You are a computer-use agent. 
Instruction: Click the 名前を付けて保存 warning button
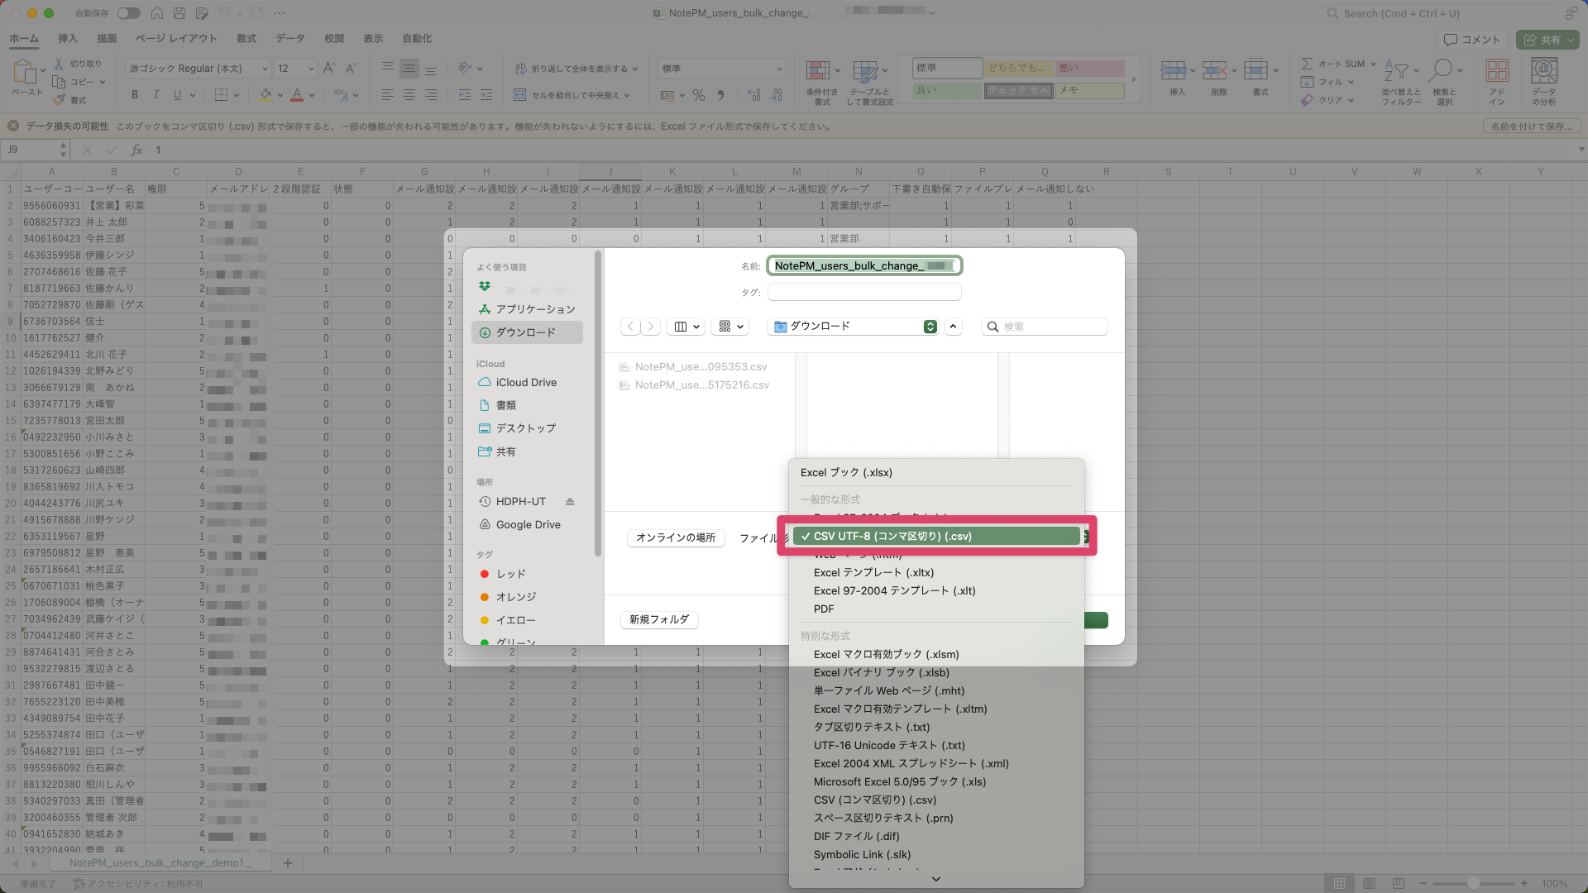point(1532,127)
